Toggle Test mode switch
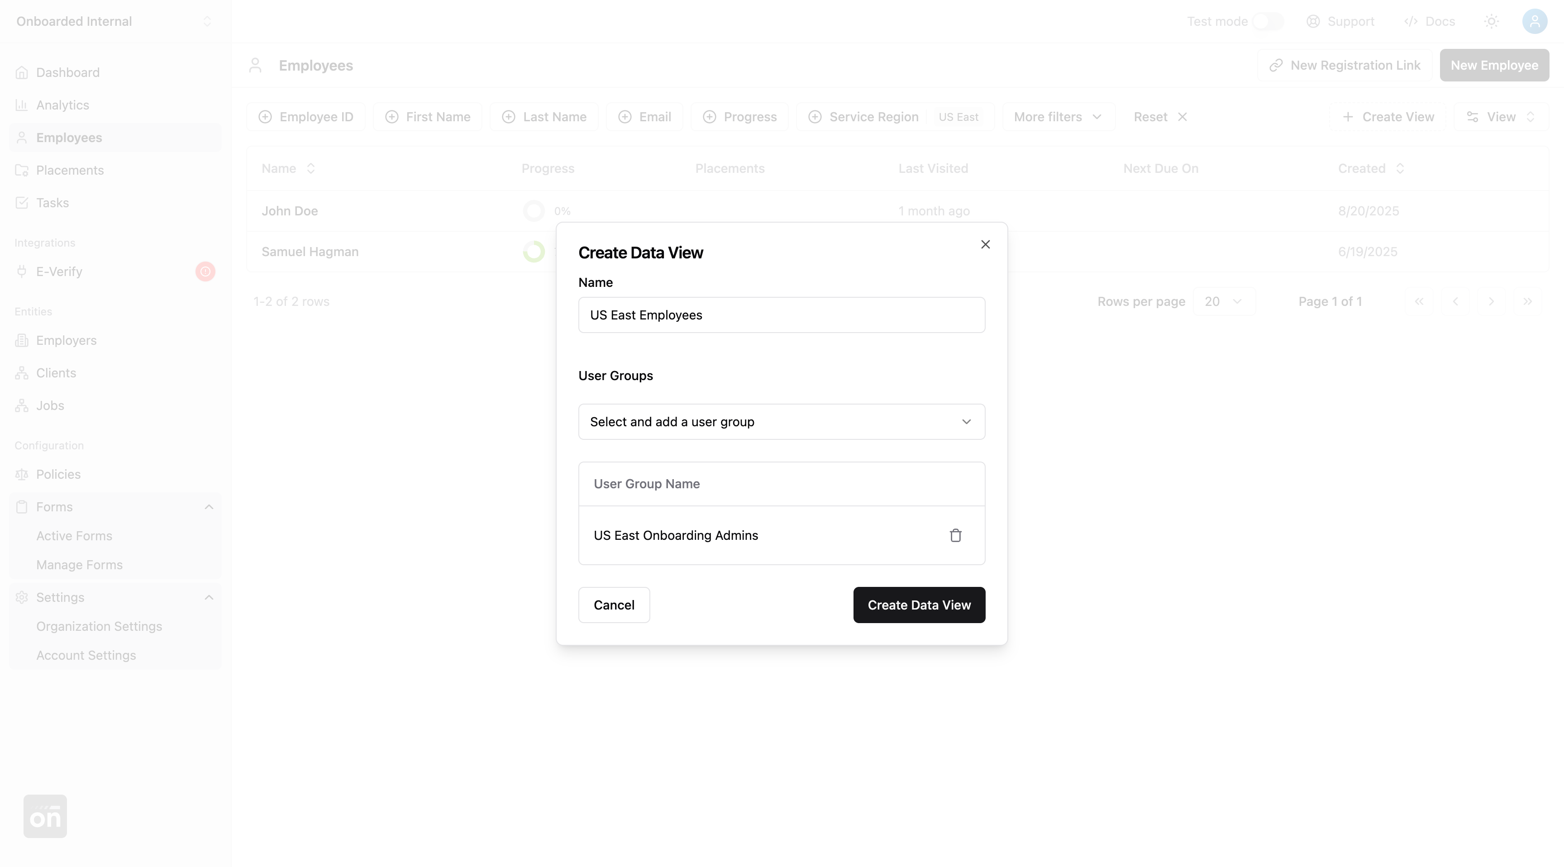The width and height of the screenshot is (1564, 867). coord(1268,21)
